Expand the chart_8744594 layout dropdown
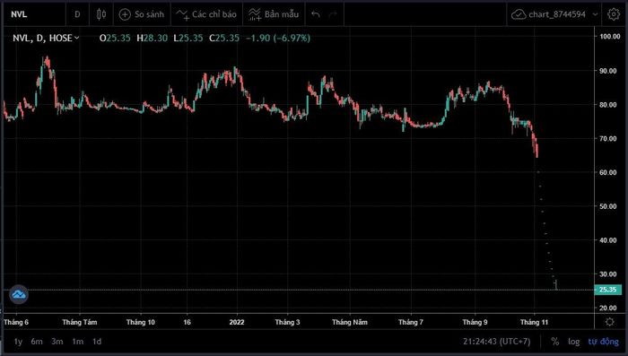This screenshot has height=356, width=628. pos(595,14)
